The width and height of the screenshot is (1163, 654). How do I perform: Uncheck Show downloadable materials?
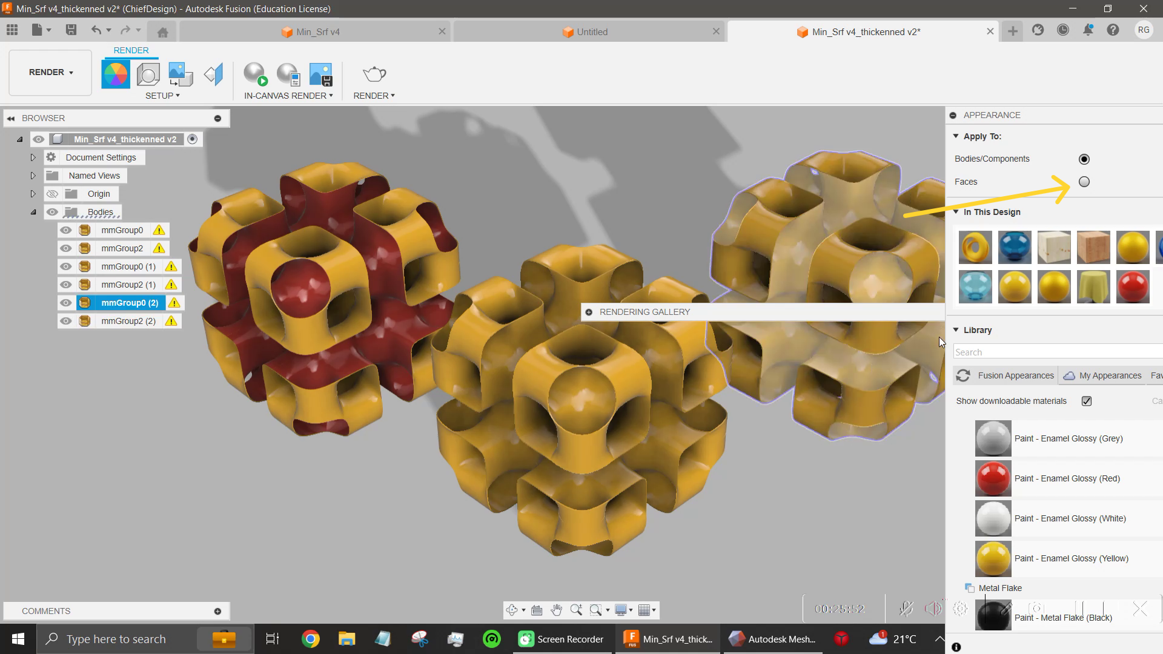(x=1086, y=401)
